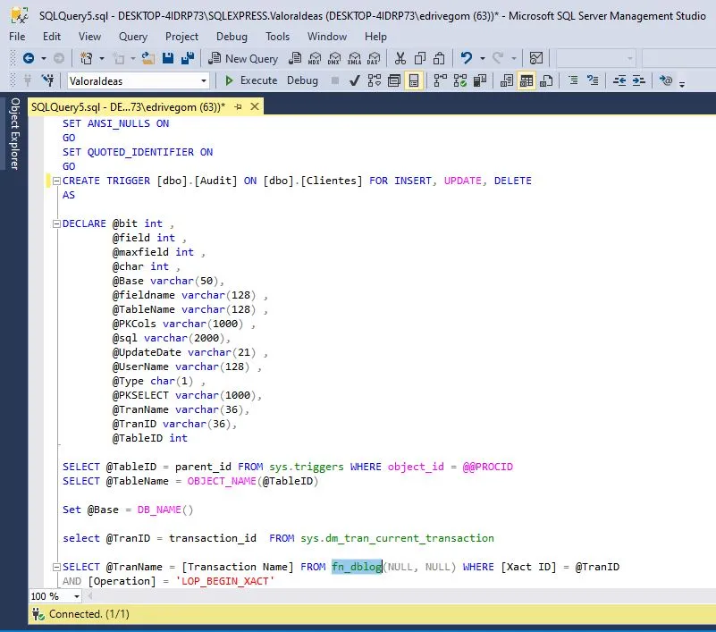Click the Save All icon
716x632 pixels.
(x=188, y=58)
